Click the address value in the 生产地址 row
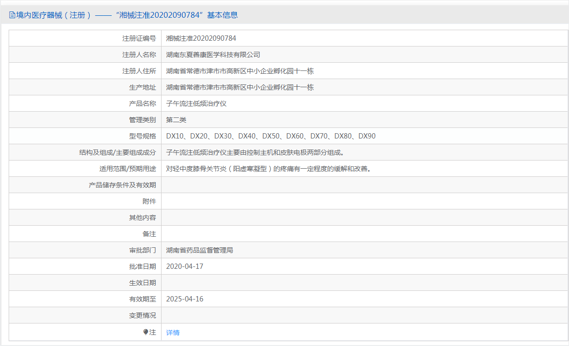 pyautogui.click(x=240, y=87)
